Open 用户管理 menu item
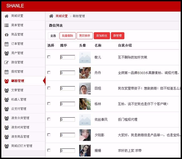This screenshot has height=159, width=182. pyautogui.click(x=23, y=53)
